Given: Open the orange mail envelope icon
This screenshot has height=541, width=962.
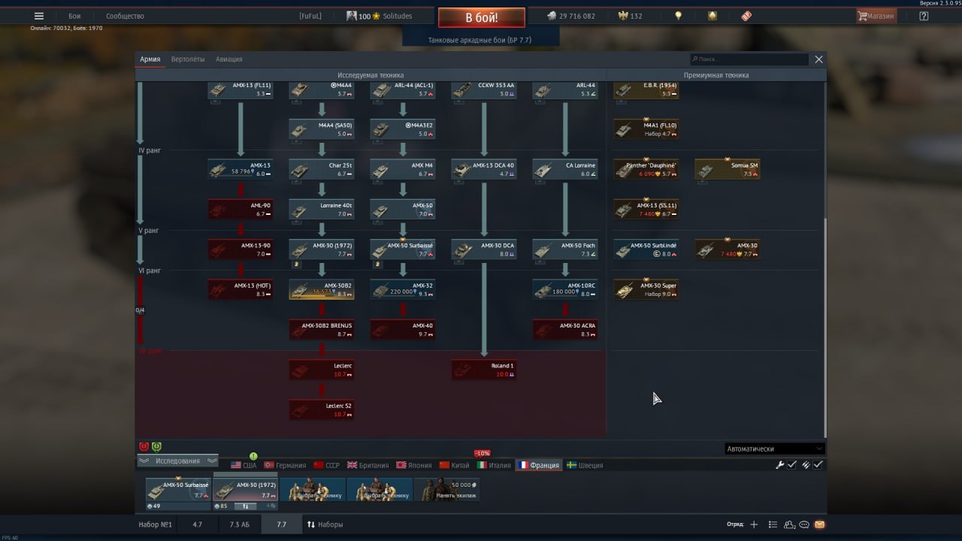Looking at the screenshot, I should [819, 524].
